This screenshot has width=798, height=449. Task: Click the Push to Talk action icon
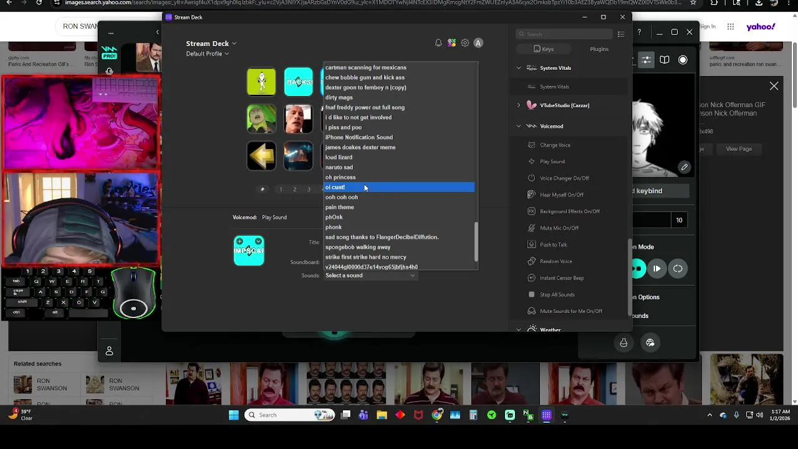pyautogui.click(x=532, y=244)
